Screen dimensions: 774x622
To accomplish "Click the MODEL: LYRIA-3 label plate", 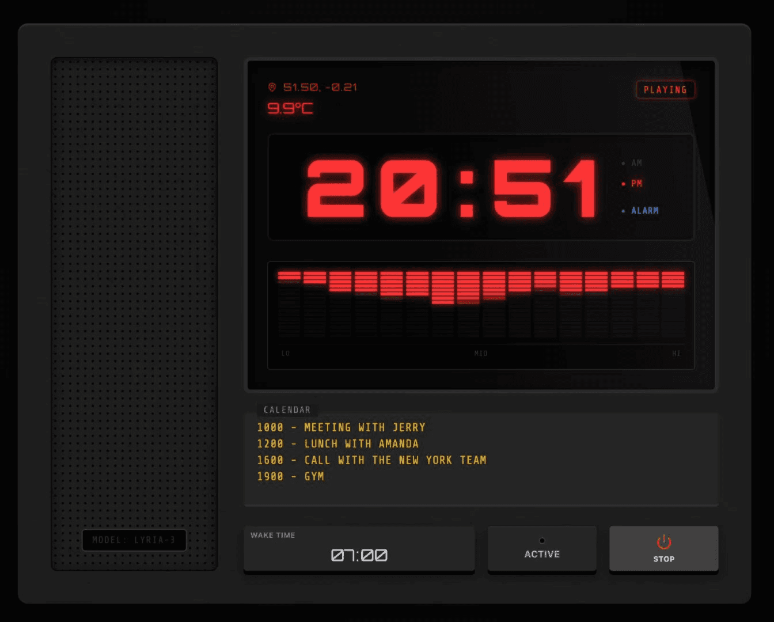I will click(x=134, y=540).
